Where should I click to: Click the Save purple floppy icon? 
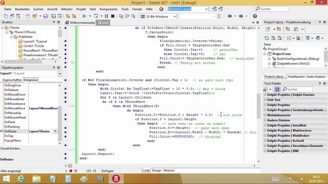point(46,16)
